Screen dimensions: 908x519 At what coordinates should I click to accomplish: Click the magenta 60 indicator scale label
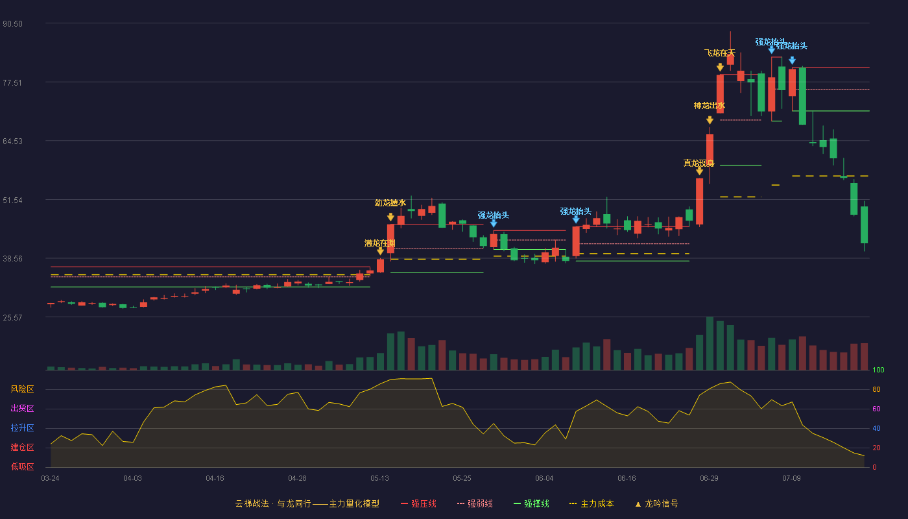coord(876,409)
